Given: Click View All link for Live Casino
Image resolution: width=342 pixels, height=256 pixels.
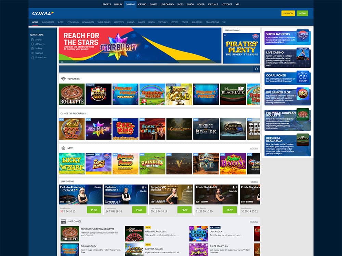Looking at the screenshot, I should click(254, 182).
